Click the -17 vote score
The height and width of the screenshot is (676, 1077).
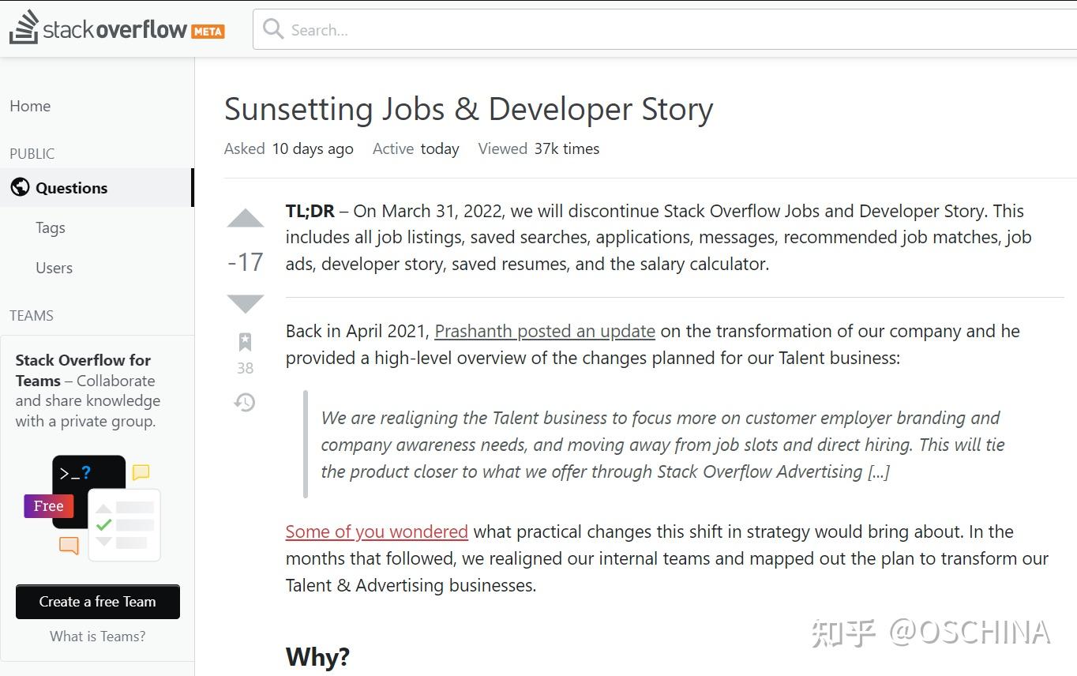point(246,261)
